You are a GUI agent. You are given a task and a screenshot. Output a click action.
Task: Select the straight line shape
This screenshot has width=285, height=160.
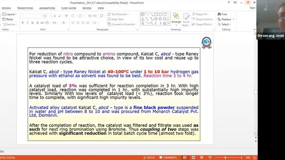pyautogui.click(x=147, y=14)
